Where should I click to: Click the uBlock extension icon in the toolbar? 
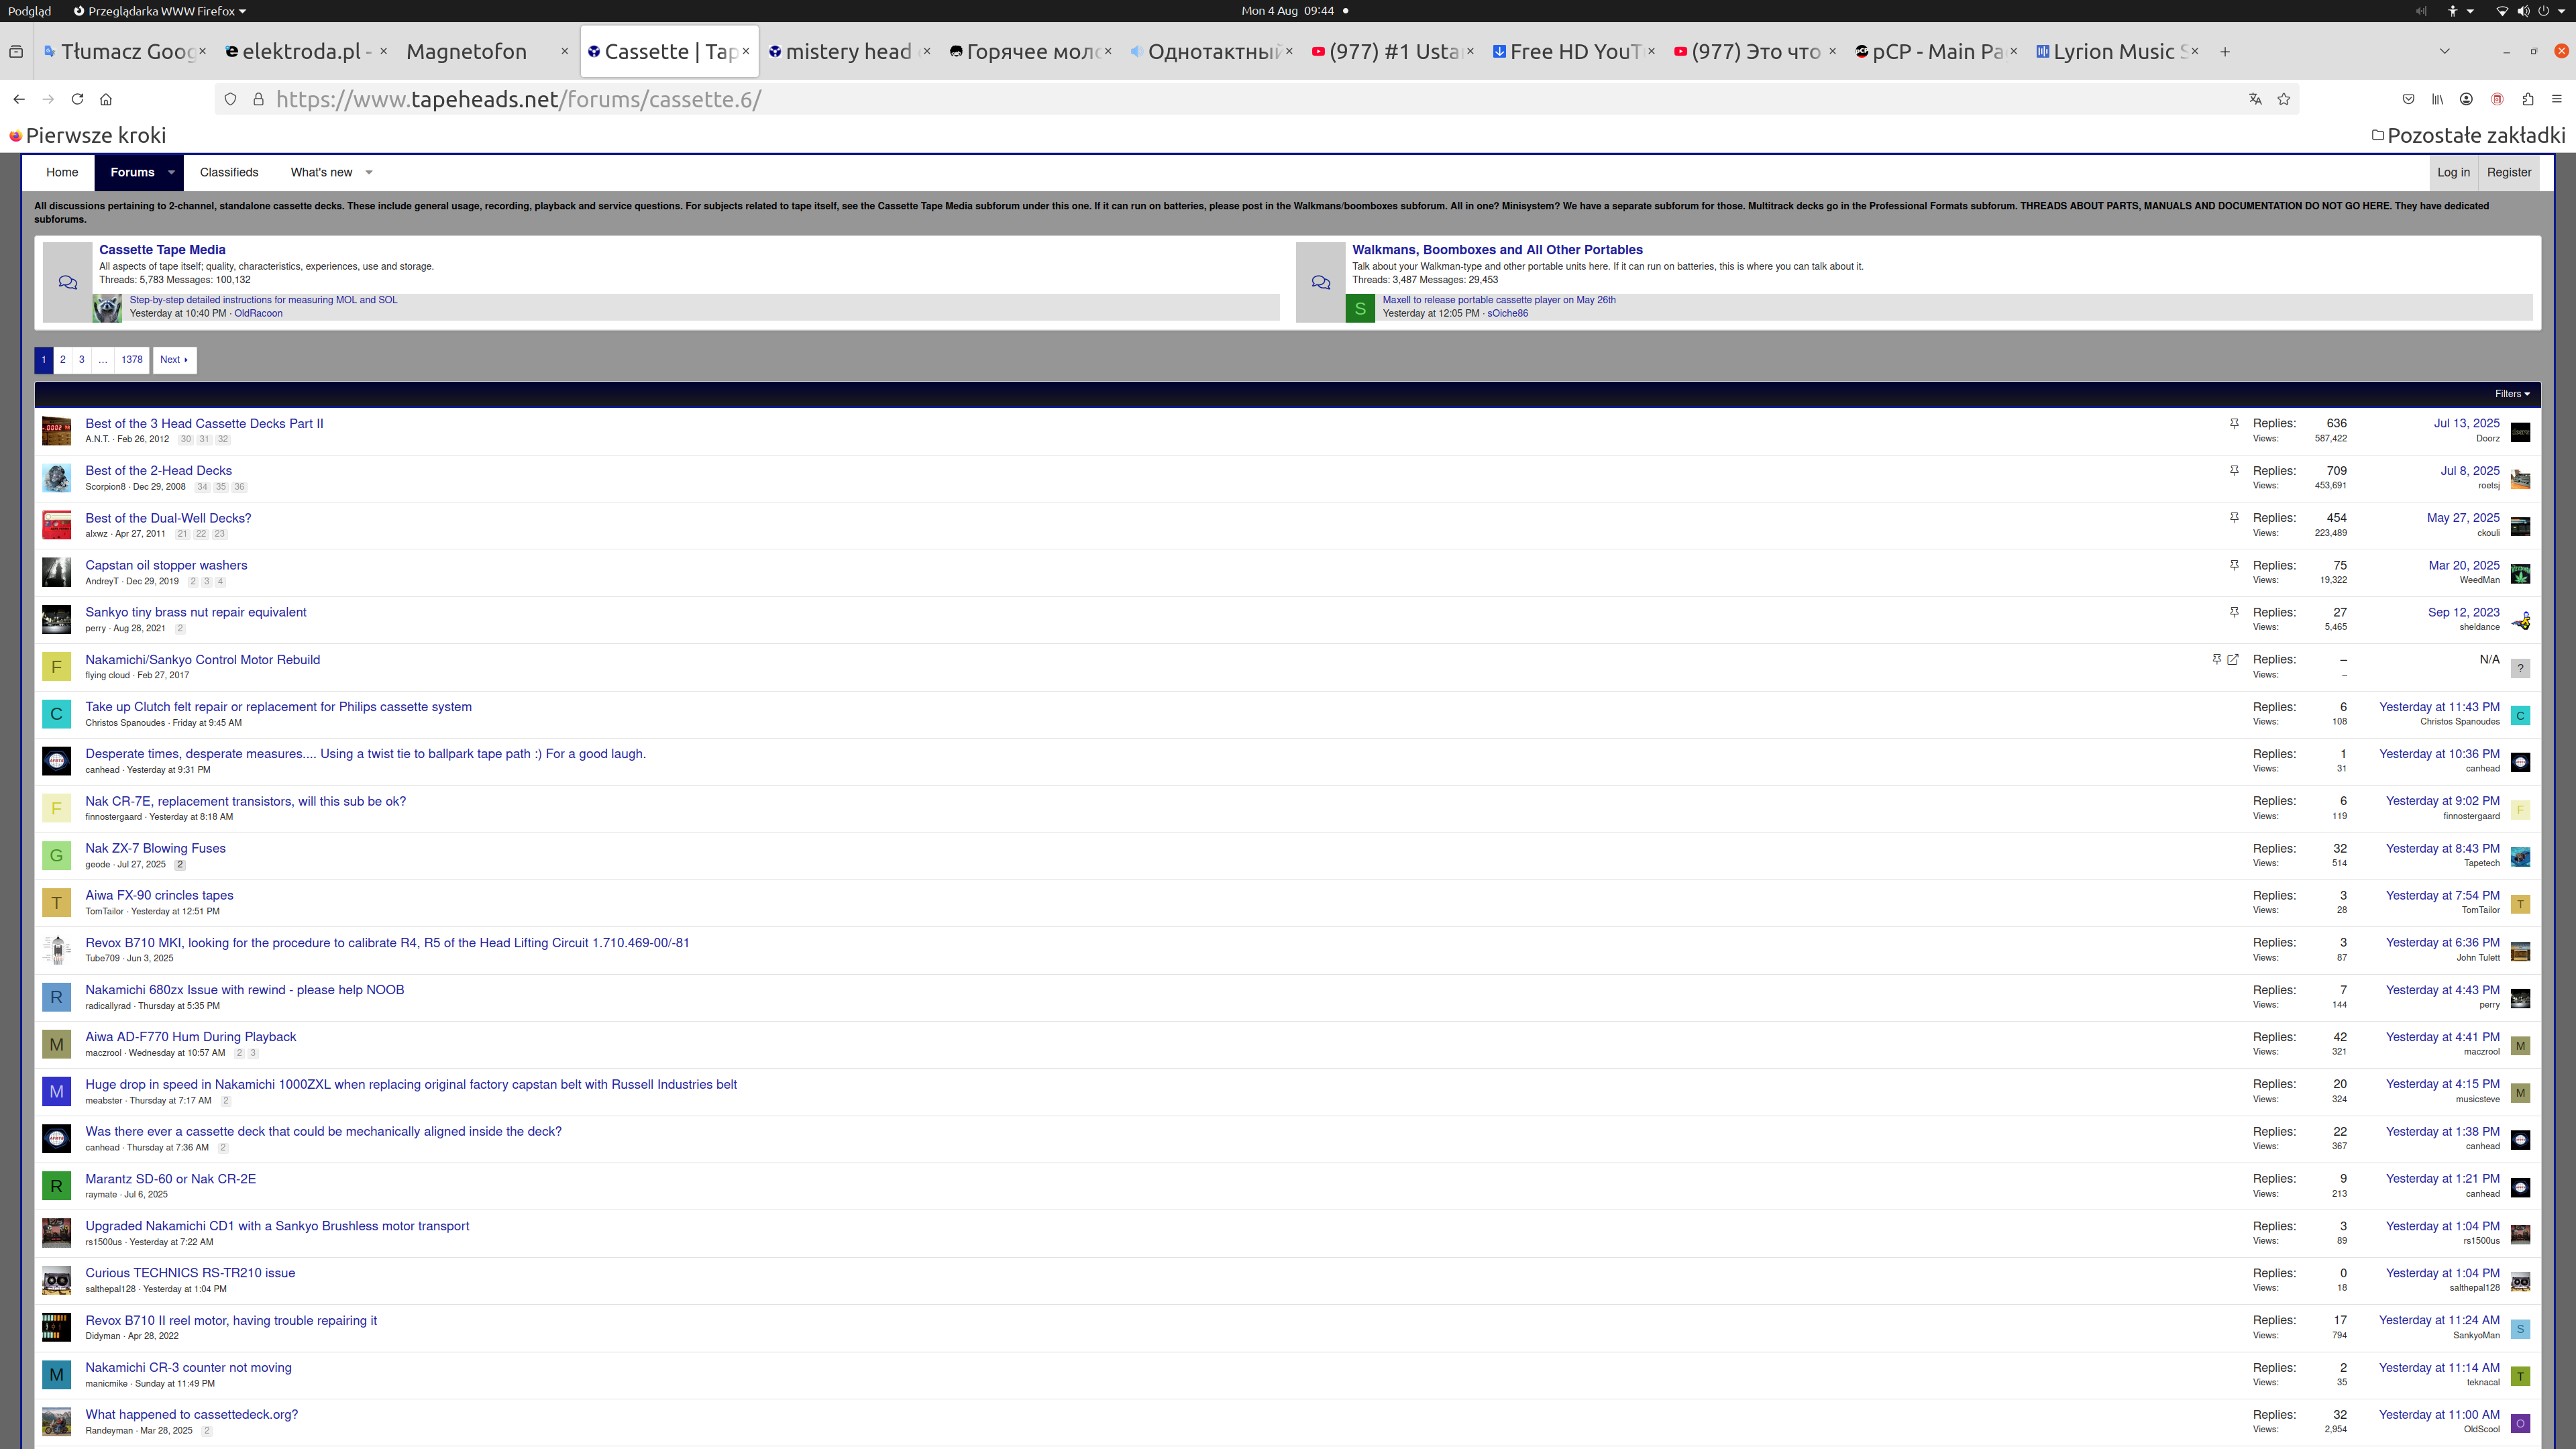2497,99
